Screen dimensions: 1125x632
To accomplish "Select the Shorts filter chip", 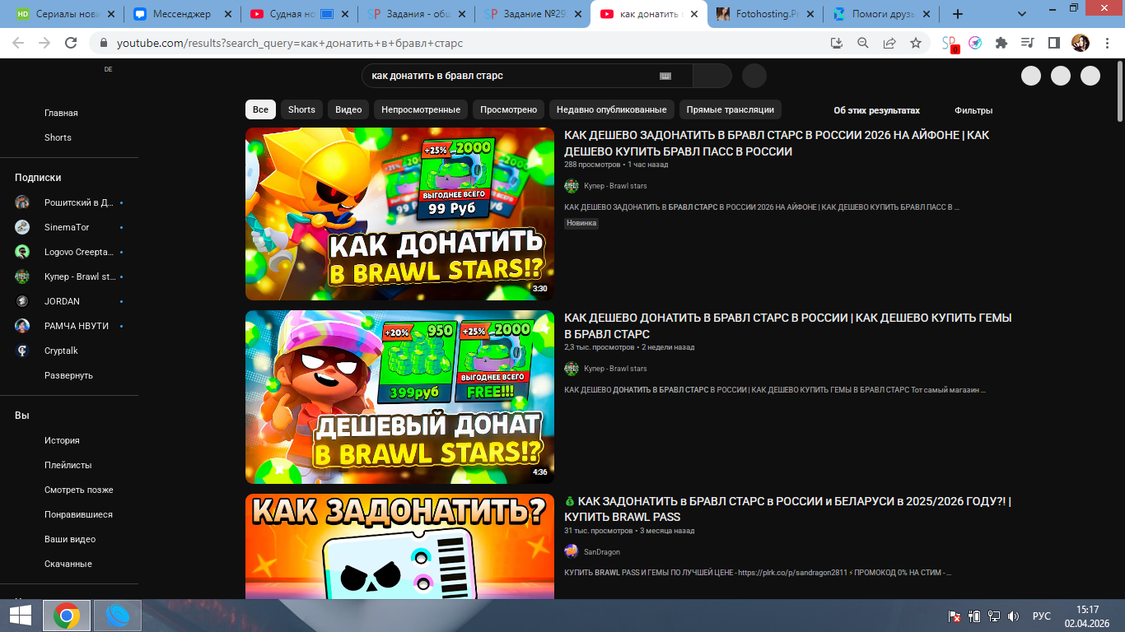I will click(301, 109).
